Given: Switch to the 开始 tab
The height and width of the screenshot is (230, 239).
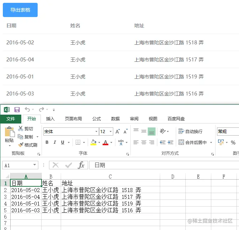Looking at the screenshot, I should [32, 119].
